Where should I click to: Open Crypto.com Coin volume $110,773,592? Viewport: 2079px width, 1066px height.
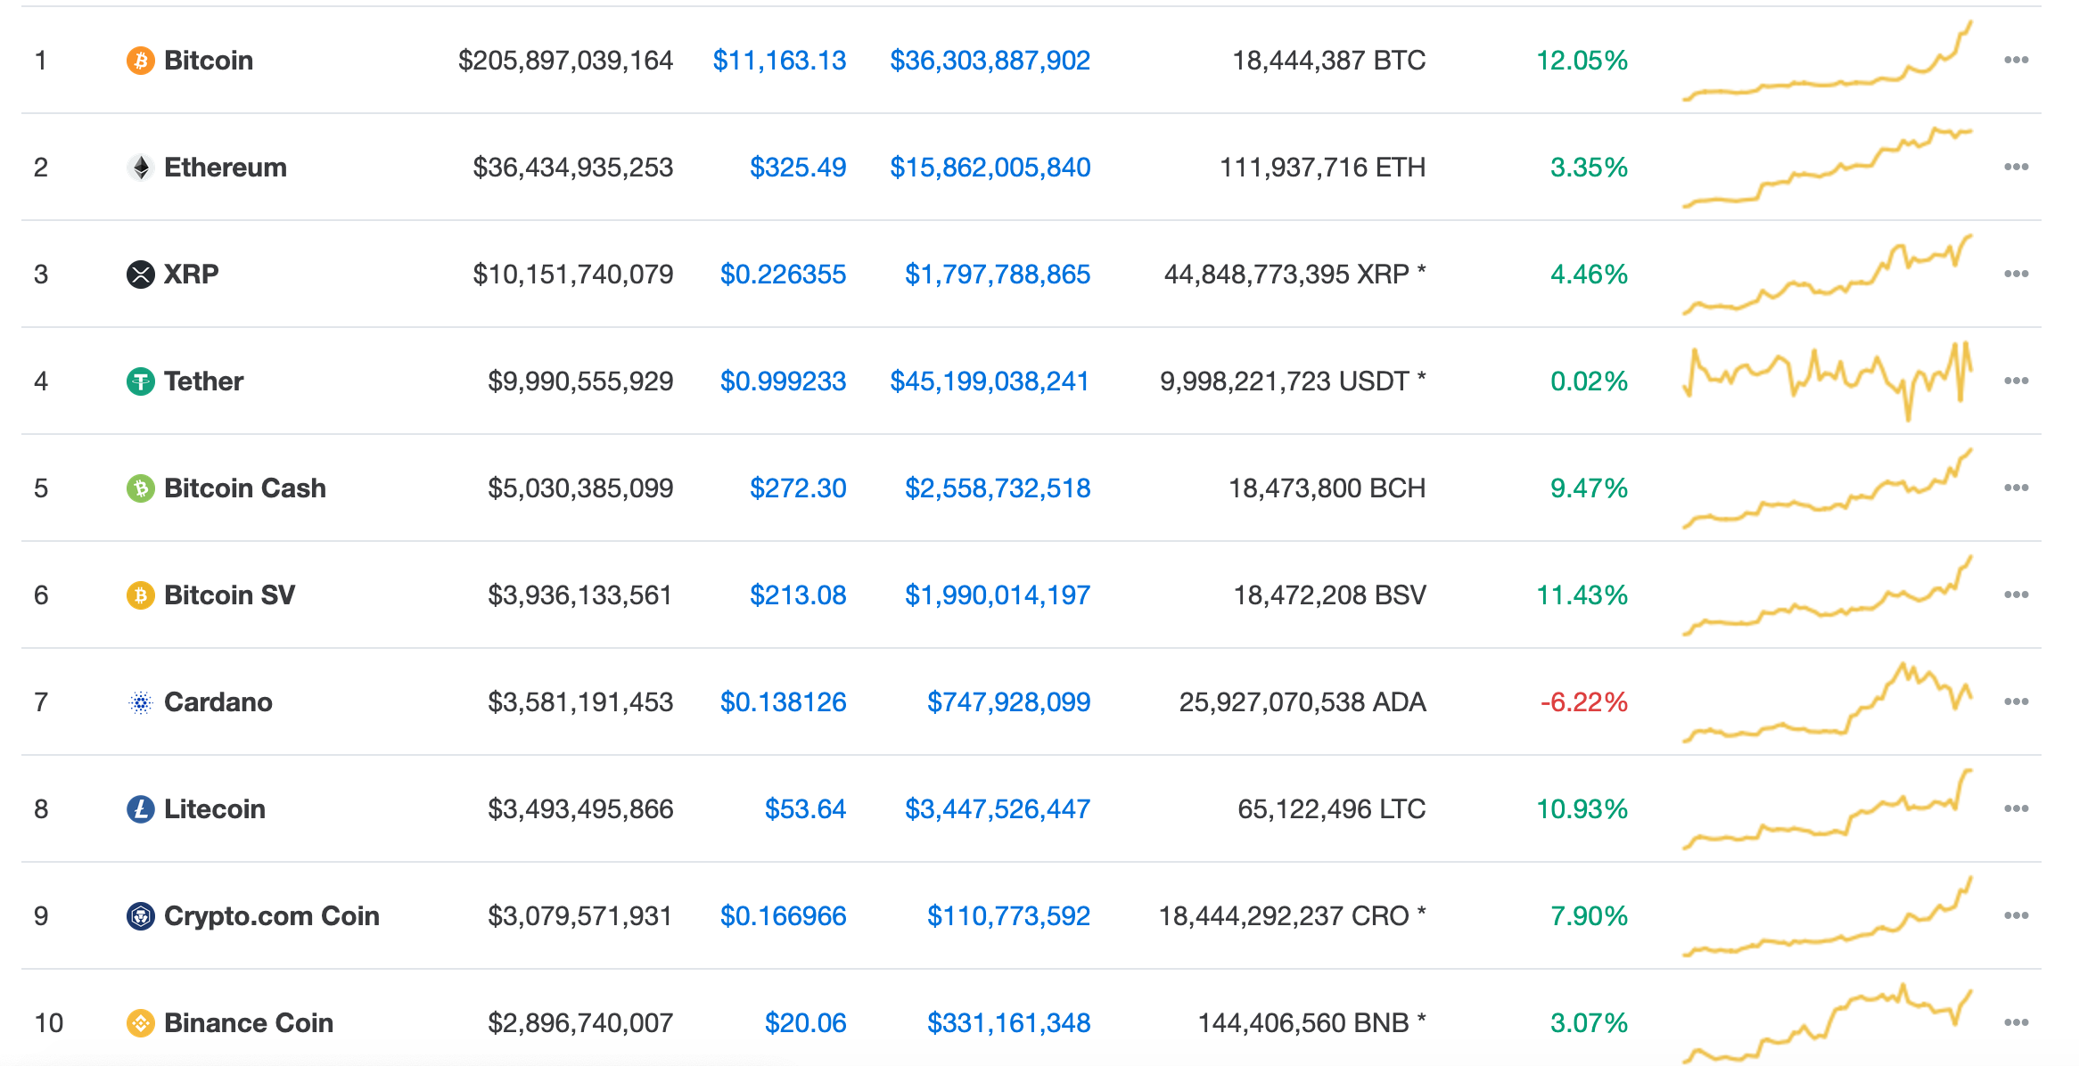coord(1008,916)
